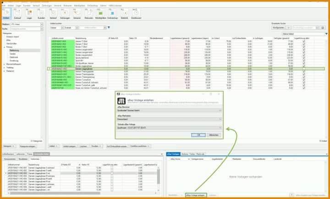Toggle Lagerführung for variation Damen Jogginghose S schwarz

(112, 168)
